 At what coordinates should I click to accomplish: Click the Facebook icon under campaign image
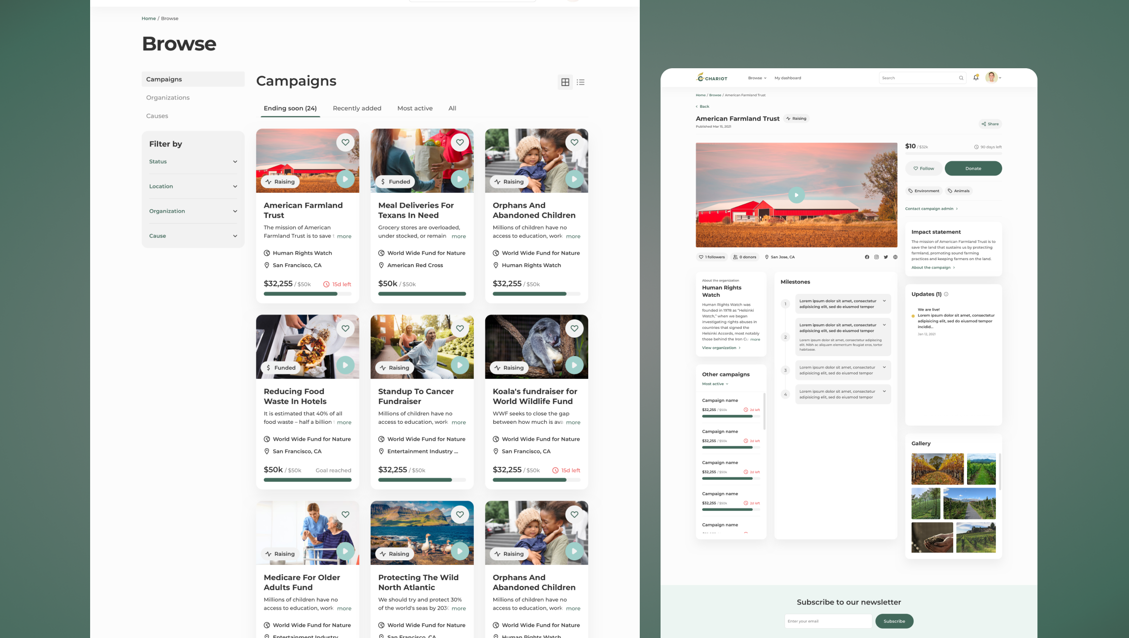(x=867, y=257)
